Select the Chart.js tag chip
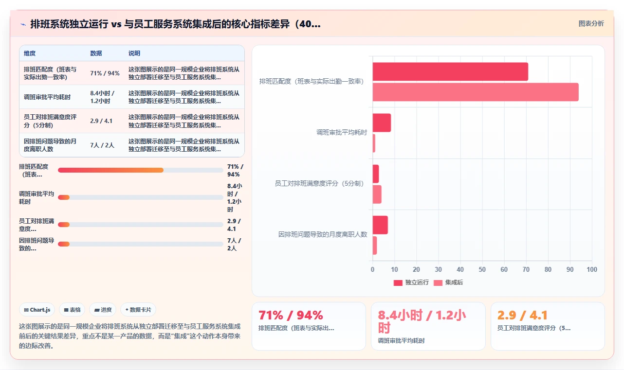This screenshot has height=370, width=624. point(37,310)
